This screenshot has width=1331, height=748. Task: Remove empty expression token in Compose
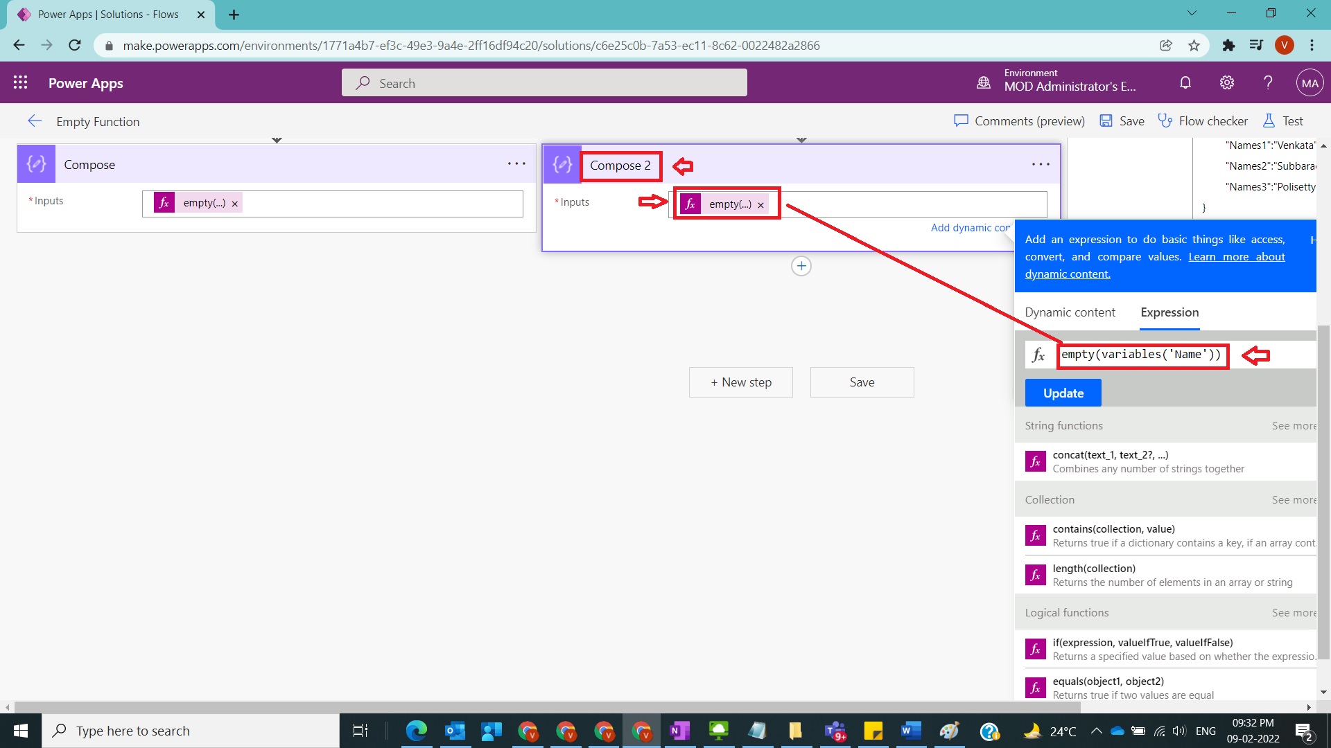pos(234,204)
